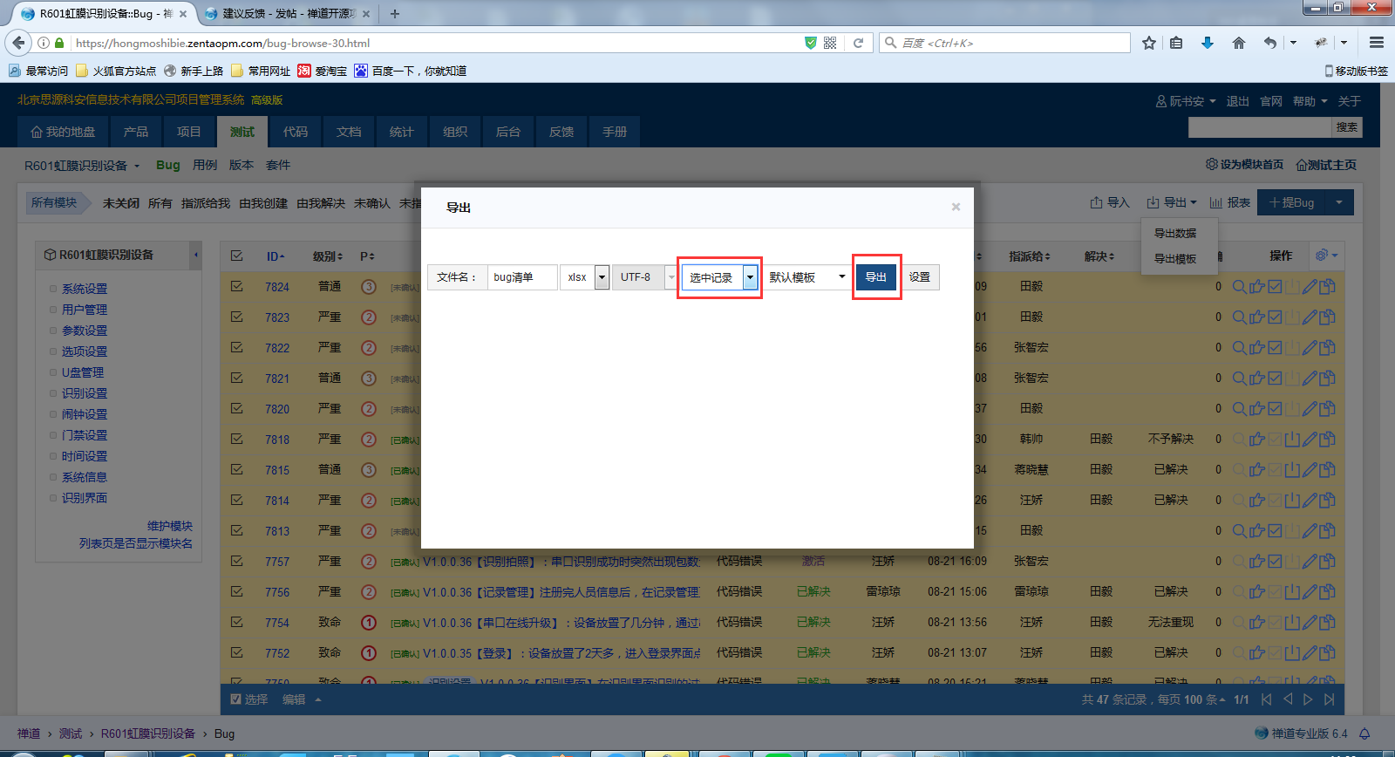Go to the browser home page icon

tap(1239, 43)
